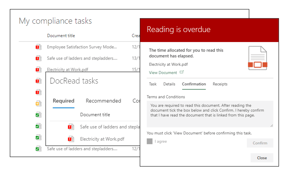Open Employee Satisfaction Survey document title
288x176 pixels.
click(82, 47)
